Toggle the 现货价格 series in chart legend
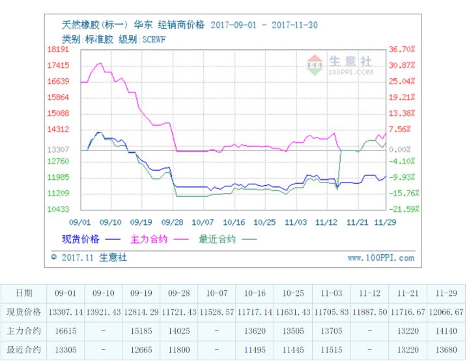Viewport: 469px width, 363px height. tap(80, 239)
